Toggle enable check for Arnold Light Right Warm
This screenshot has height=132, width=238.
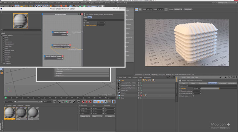pos(141,88)
